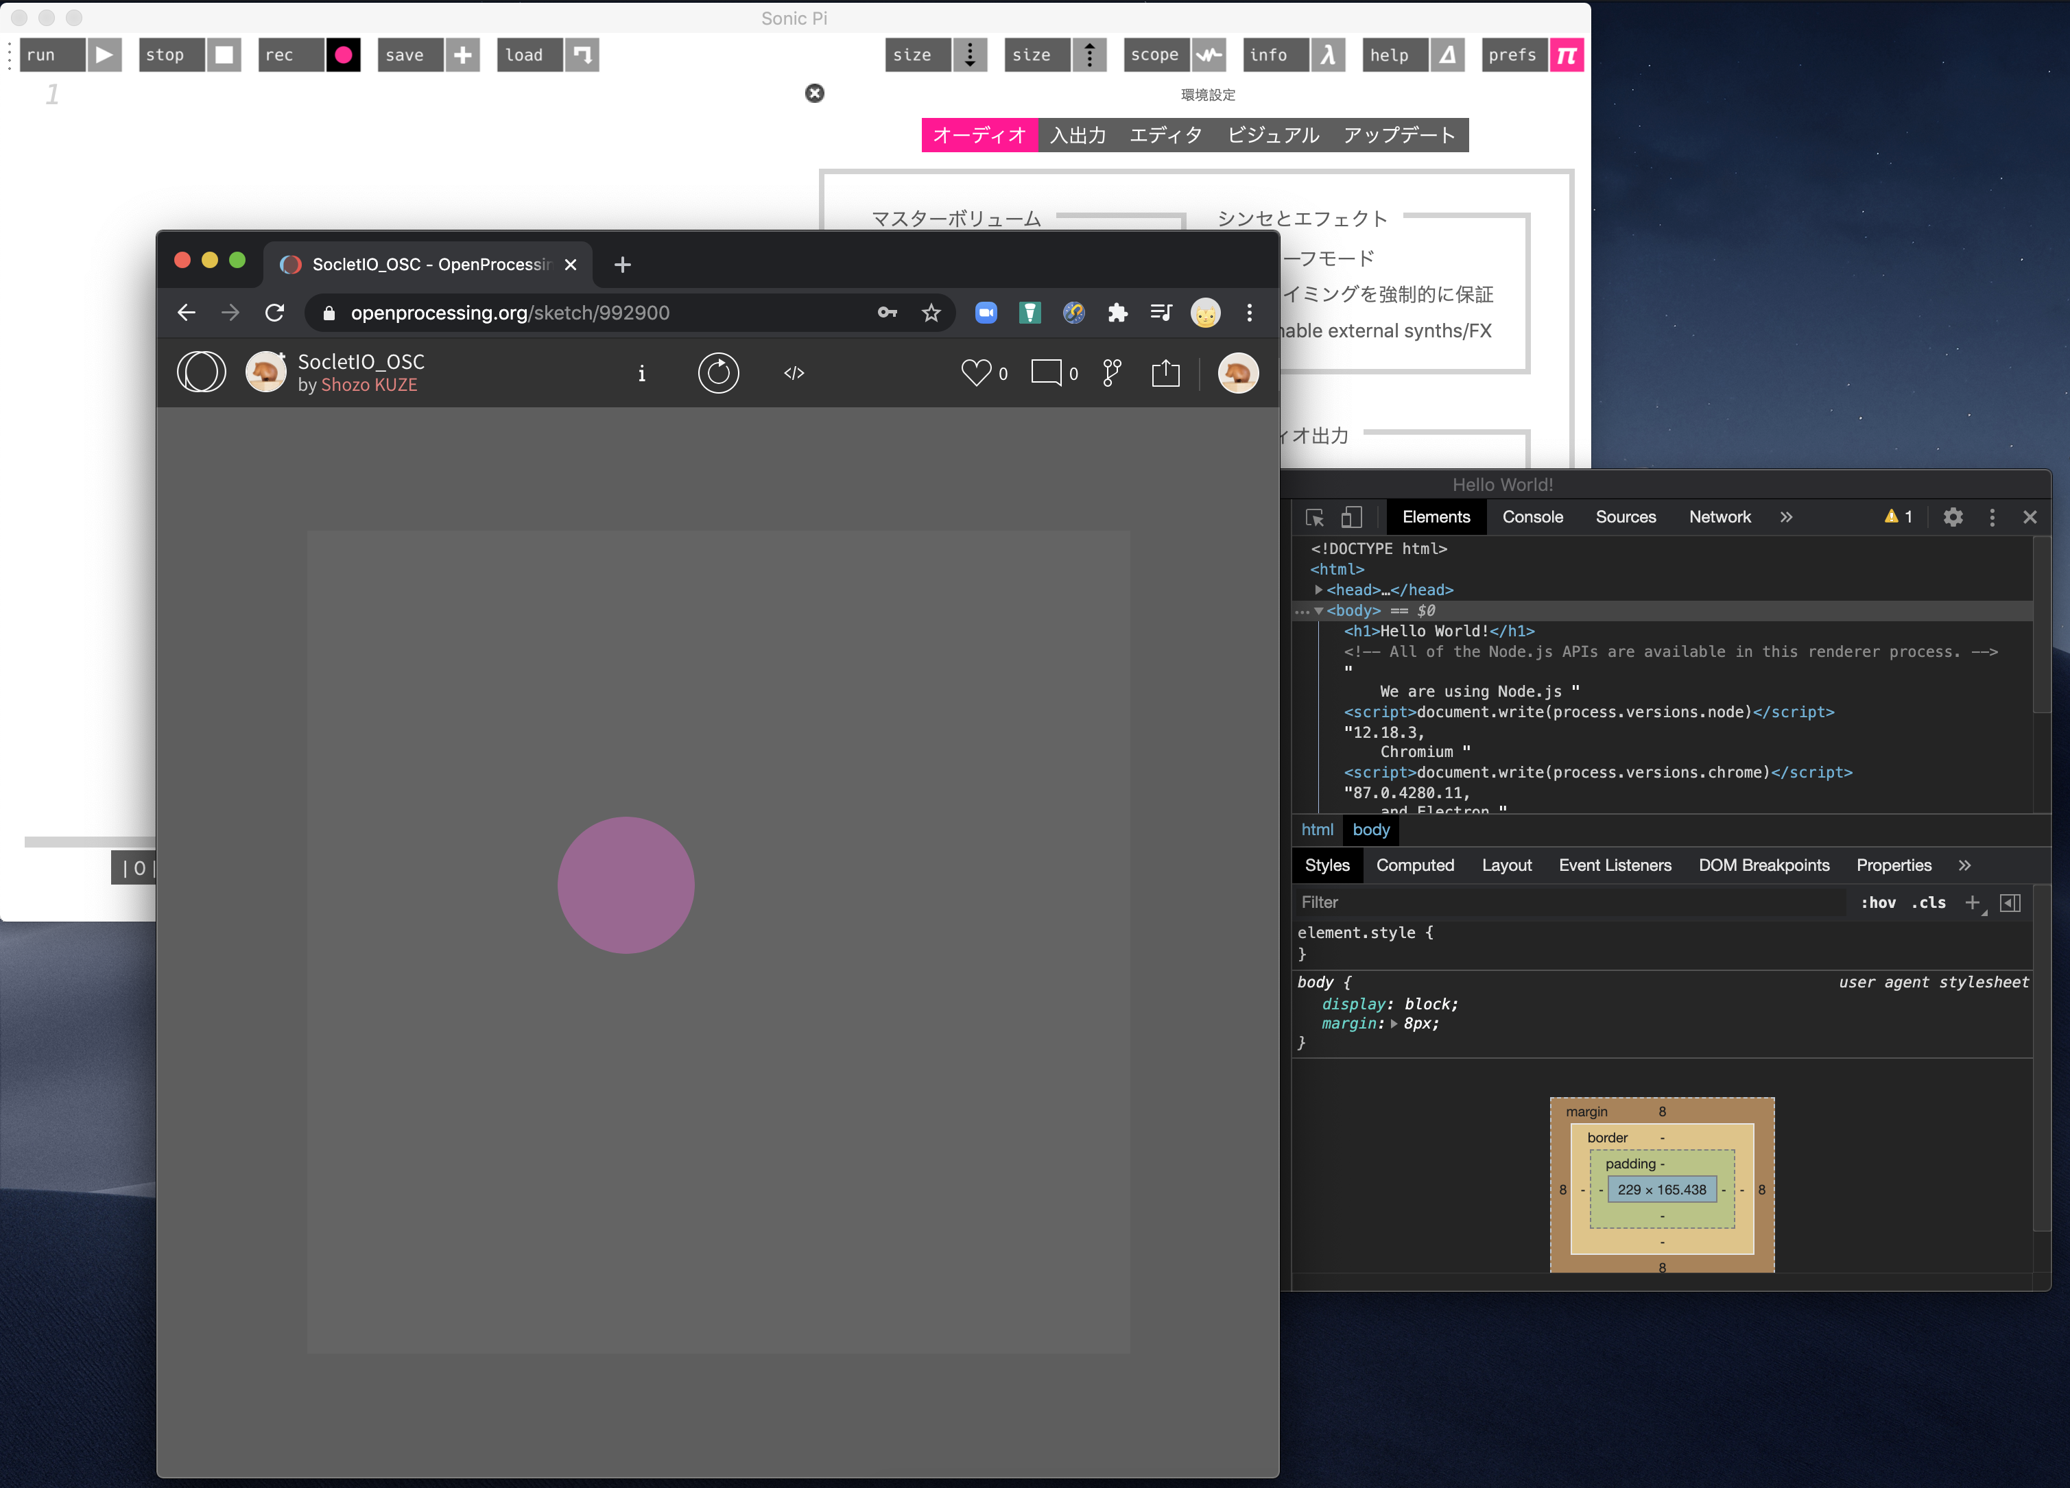Image resolution: width=2070 pixels, height=1488 pixels.
Task: Collapse the body element node
Action: (1319, 611)
